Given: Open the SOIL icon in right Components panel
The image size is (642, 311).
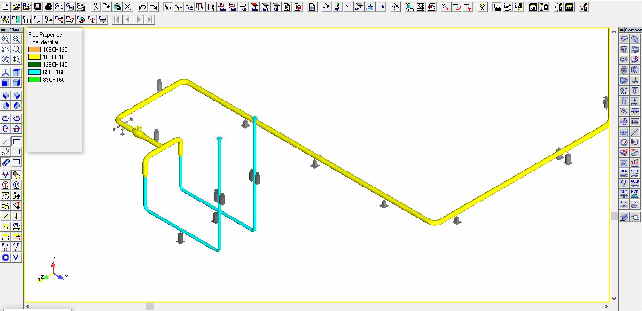Looking at the screenshot, I should [635, 173].
